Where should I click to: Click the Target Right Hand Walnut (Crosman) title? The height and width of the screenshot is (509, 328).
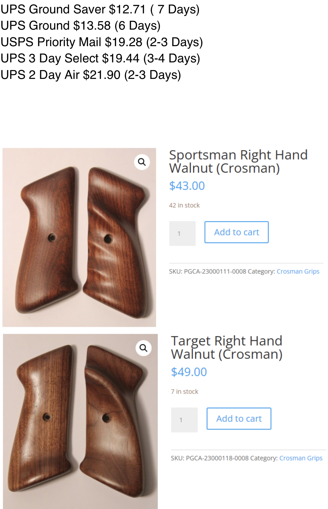point(227,347)
